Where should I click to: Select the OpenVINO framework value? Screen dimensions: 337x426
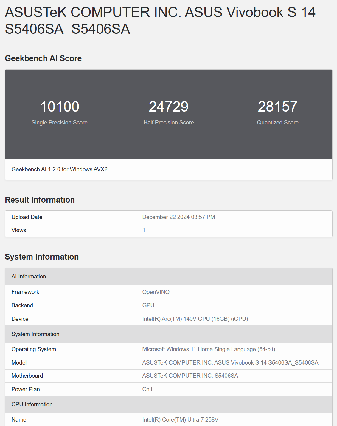[156, 292]
